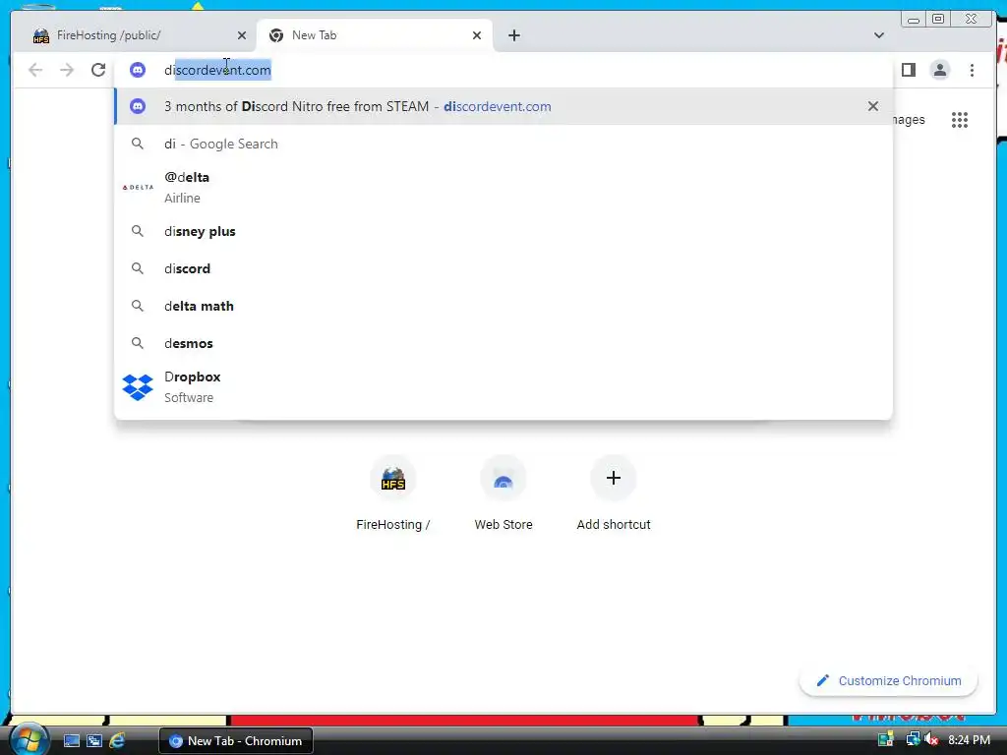The image size is (1007, 755).
Task: Click the browser back arrow
Action: pos(35,70)
